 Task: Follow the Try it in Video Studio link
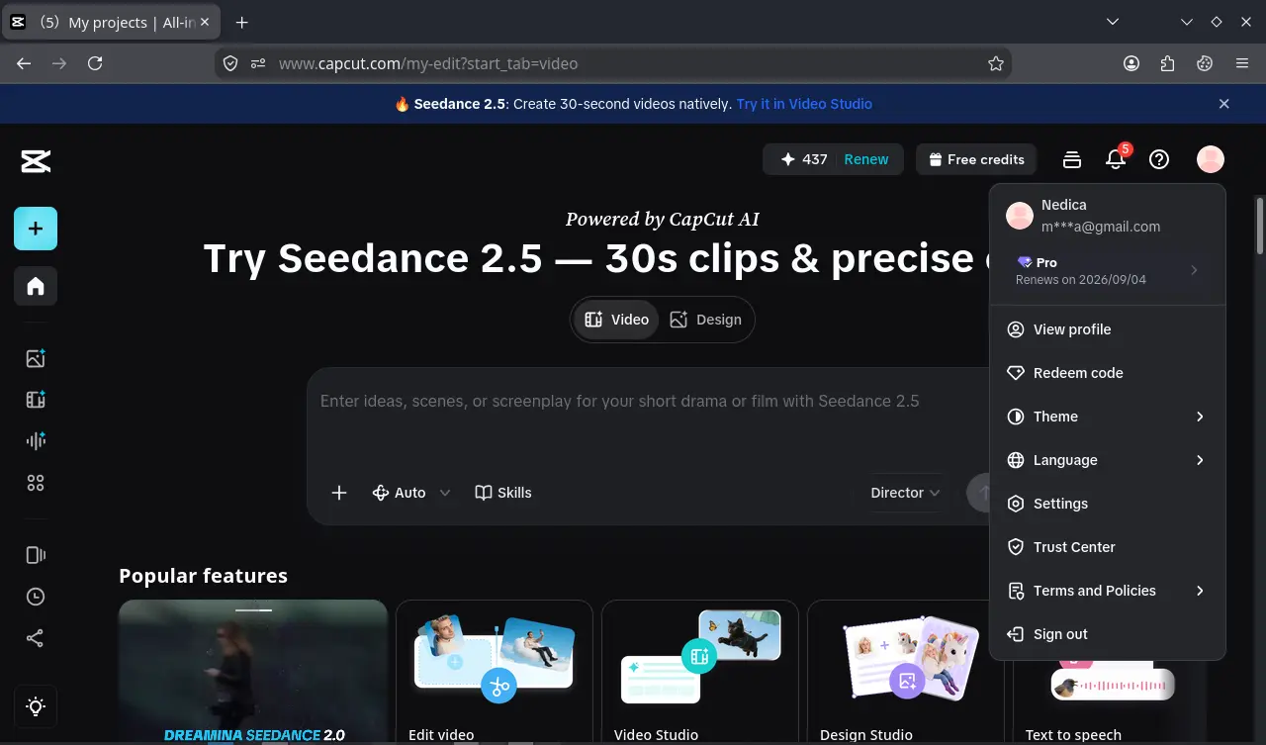[x=804, y=104]
